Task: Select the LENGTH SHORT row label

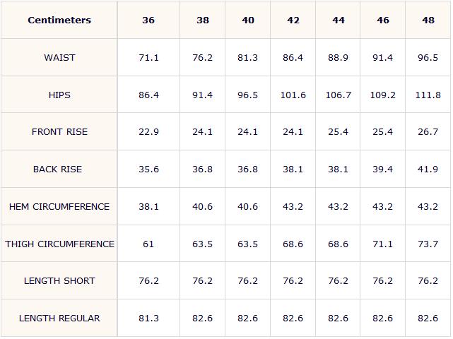Action: coord(59,280)
